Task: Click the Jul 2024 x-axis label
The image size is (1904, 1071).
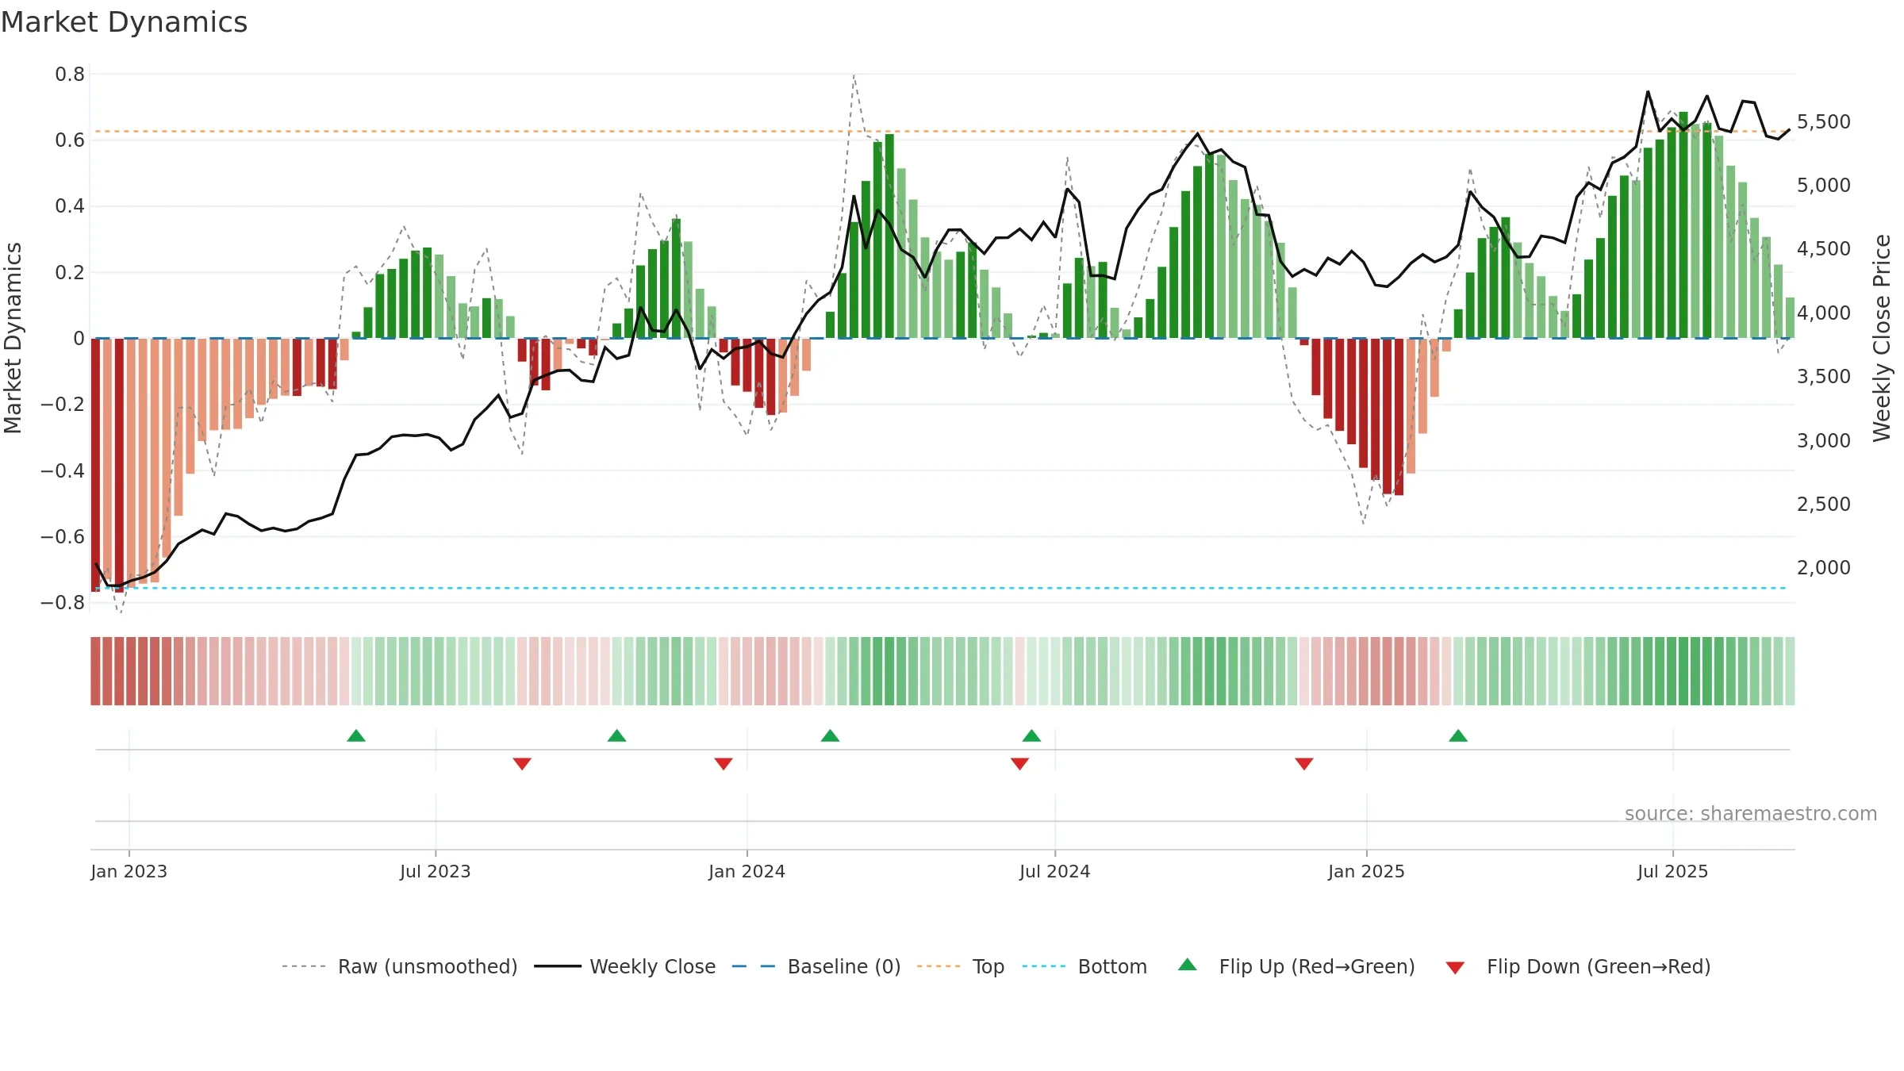Action: 1055,871
